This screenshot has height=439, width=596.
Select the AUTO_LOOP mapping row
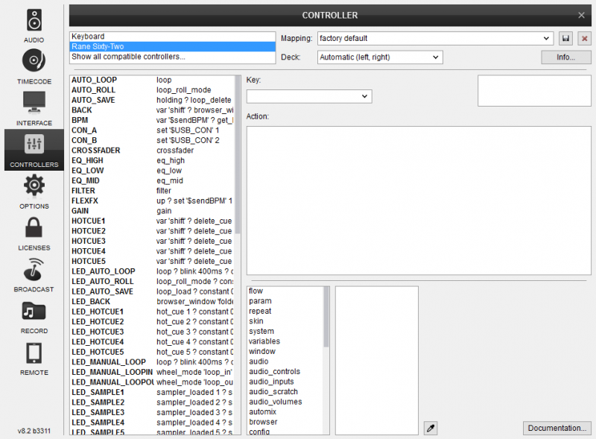click(x=153, y=80)
